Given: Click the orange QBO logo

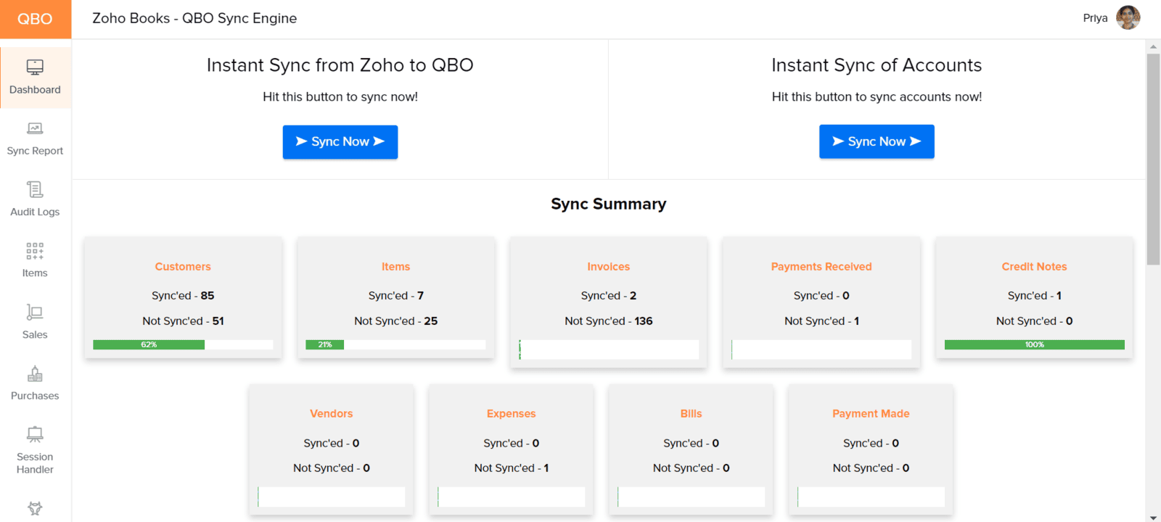Looking at the screenshot, I should [35, 19].
